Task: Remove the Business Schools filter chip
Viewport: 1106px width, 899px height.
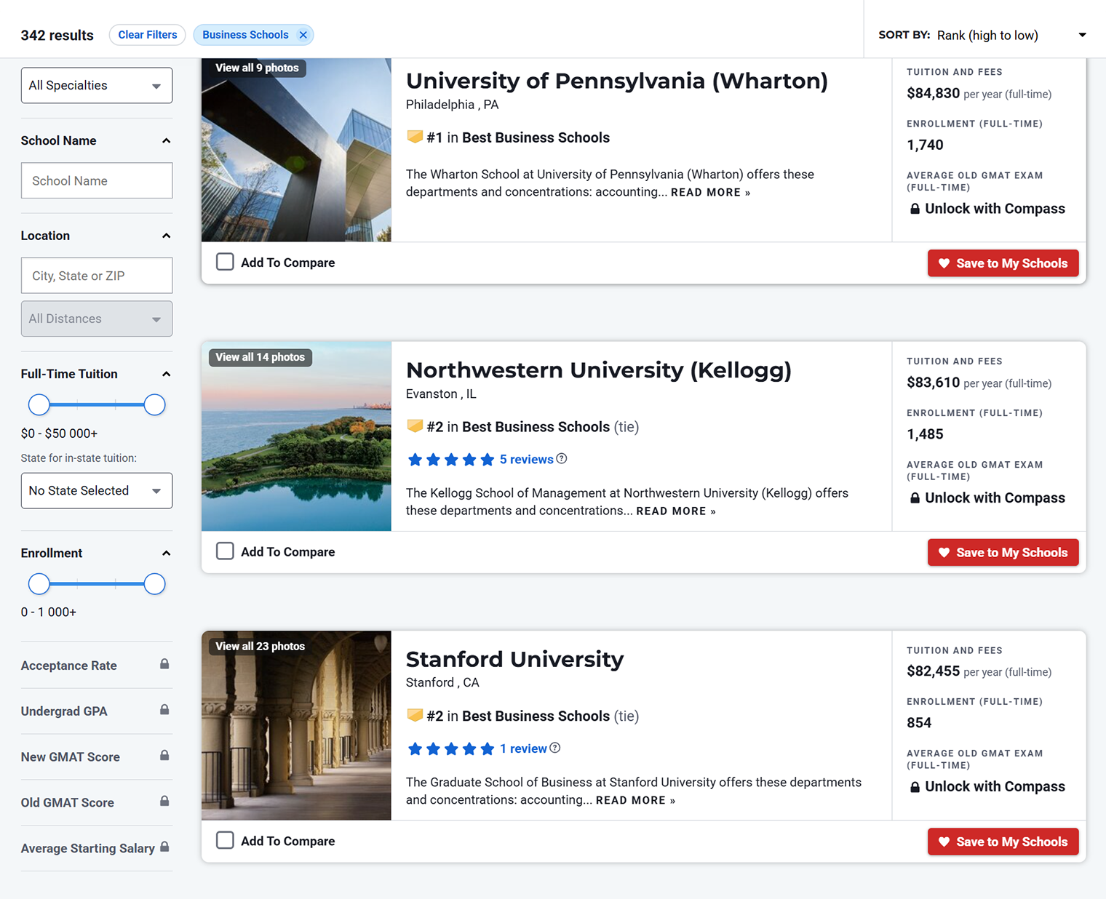Action: click(x=303, y=34)
